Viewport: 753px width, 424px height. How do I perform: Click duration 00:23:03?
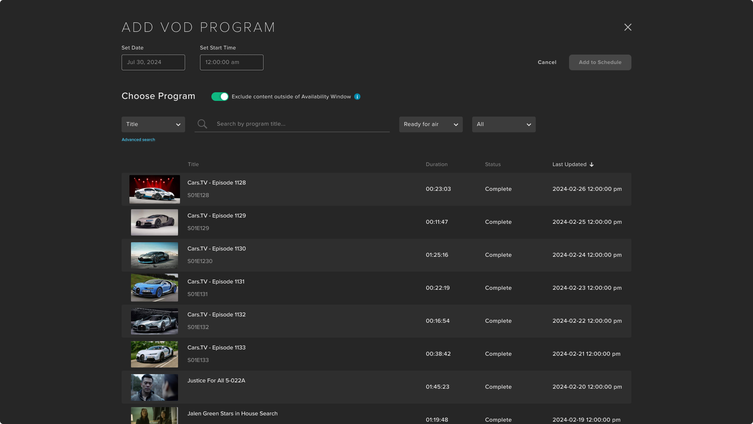point(438,189)
